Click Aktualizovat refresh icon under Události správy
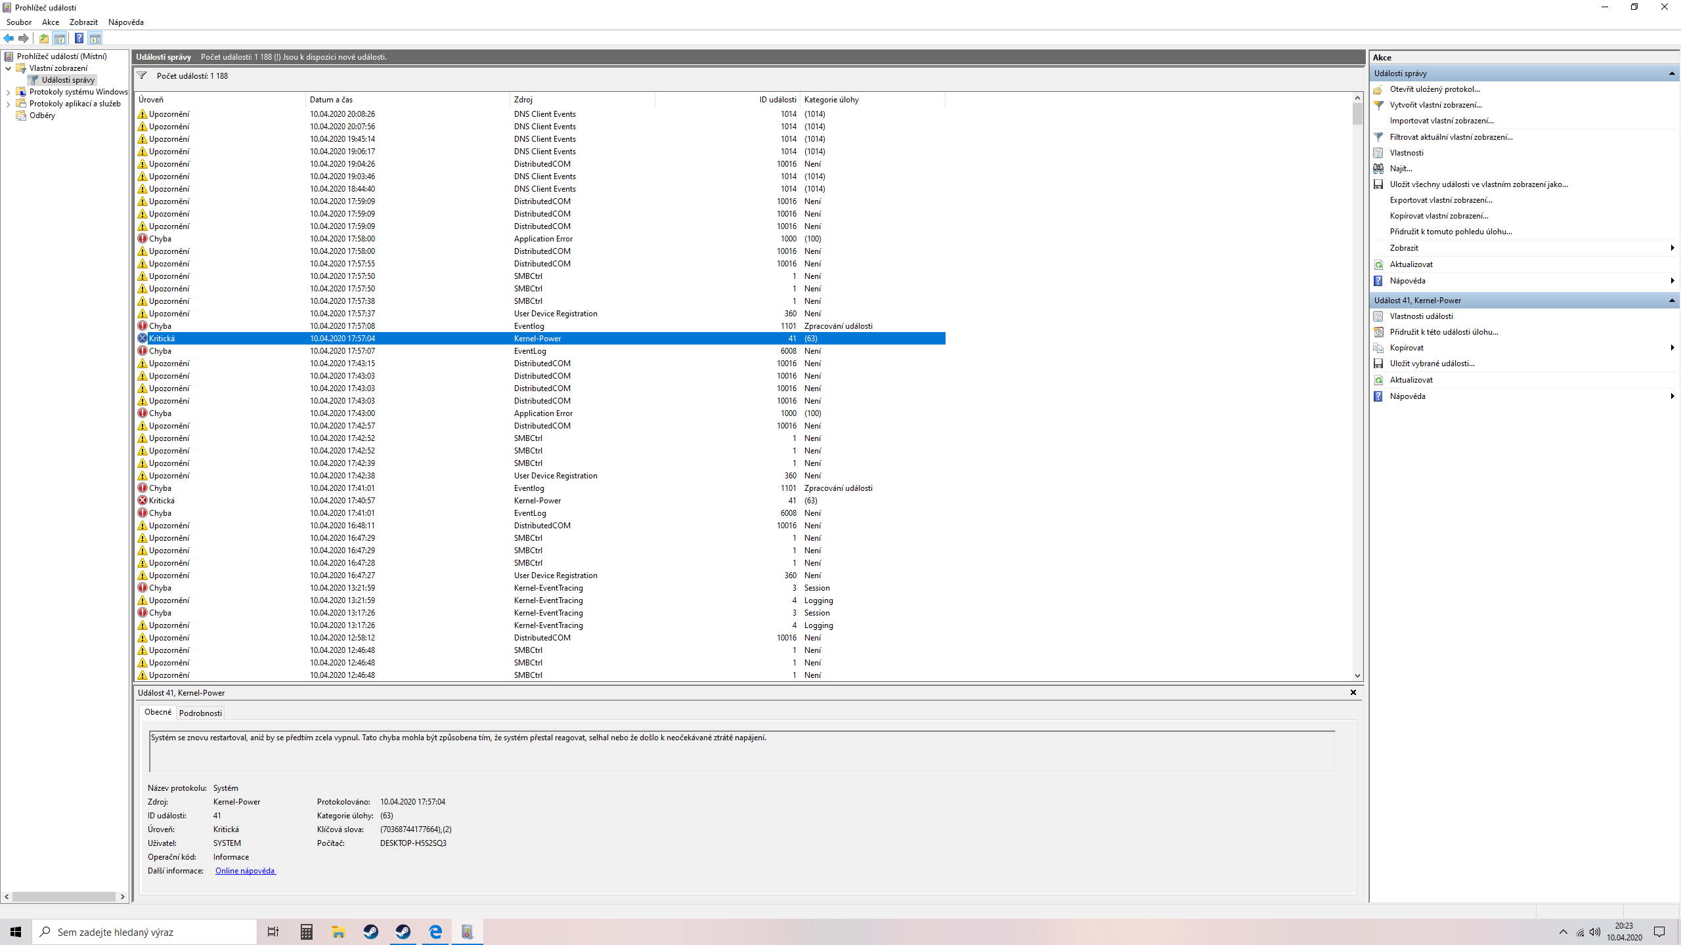The width and height of the screenshot is (1681, 945). pos(1378,264)
